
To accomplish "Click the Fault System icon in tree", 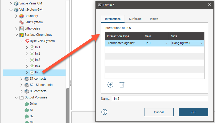I will pos(21,22).
